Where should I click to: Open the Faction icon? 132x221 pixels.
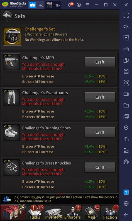110,212
